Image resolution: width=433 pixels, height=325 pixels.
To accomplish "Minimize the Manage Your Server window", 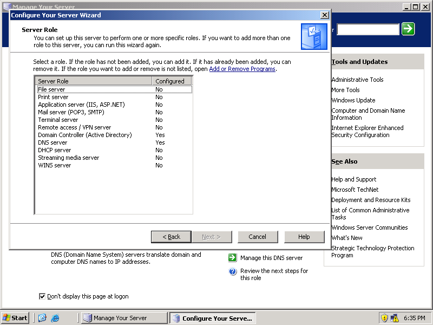I will coord(406,7).
